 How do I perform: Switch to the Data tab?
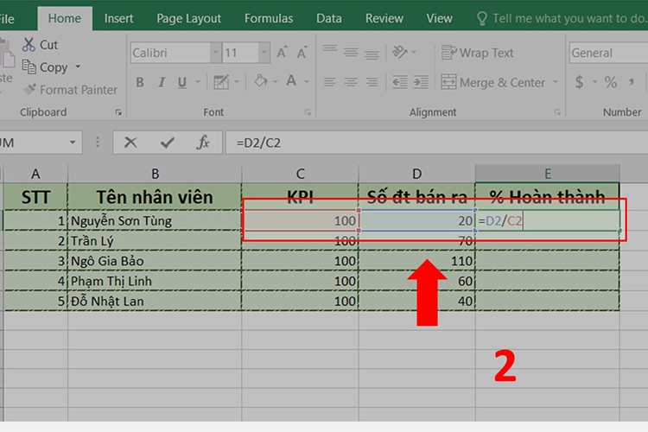[x=329, y=18]
